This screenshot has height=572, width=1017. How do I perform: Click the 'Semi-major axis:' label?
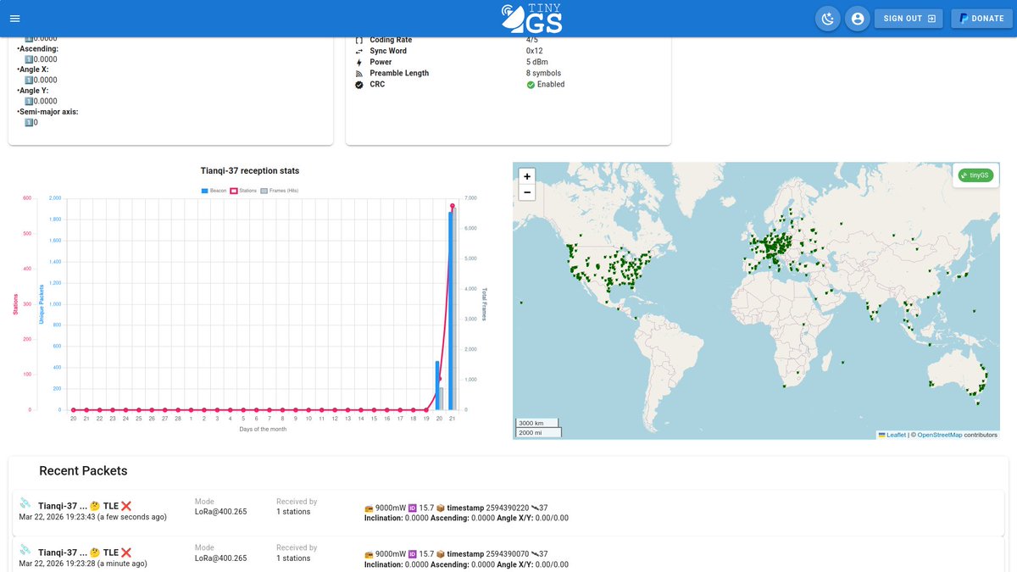coord(49,112)
